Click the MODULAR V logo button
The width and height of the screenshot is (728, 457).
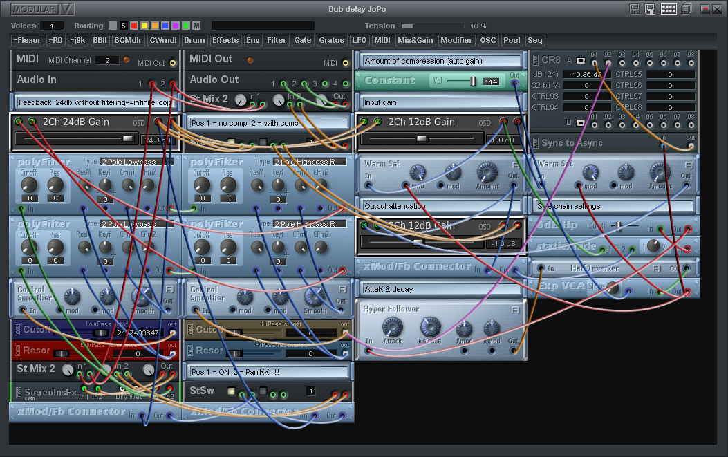coord(42,9)
